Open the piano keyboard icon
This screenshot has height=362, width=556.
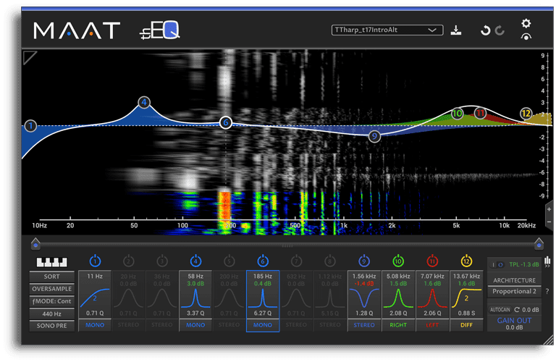coord(52,262)
